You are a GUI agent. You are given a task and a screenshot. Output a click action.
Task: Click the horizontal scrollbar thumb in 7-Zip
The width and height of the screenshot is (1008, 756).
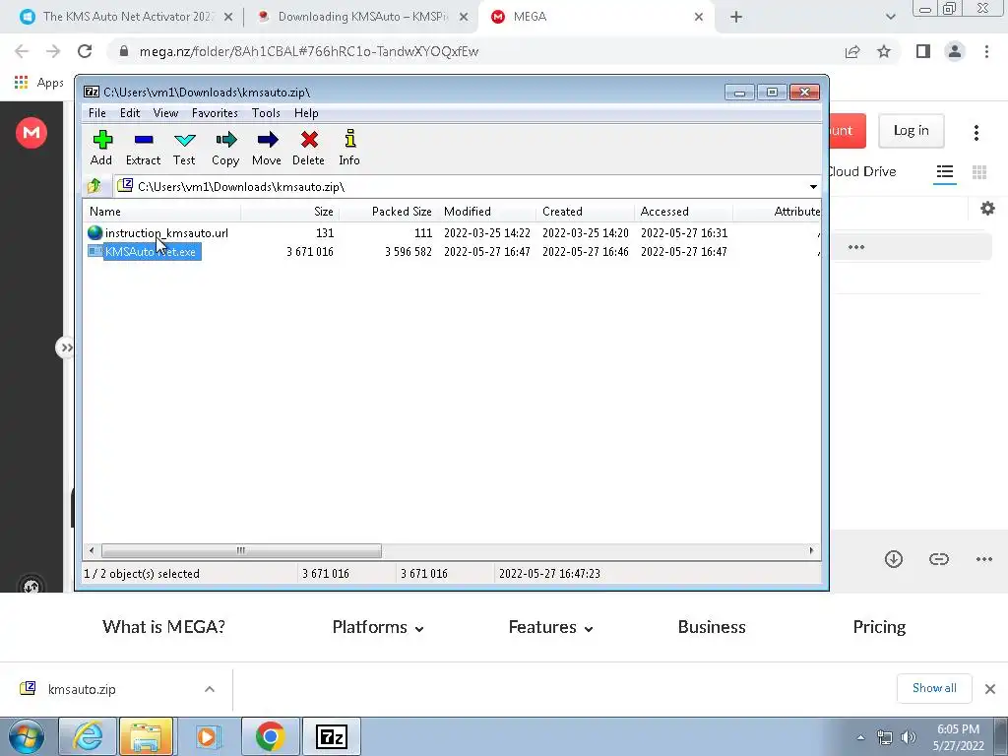point(241,550)
